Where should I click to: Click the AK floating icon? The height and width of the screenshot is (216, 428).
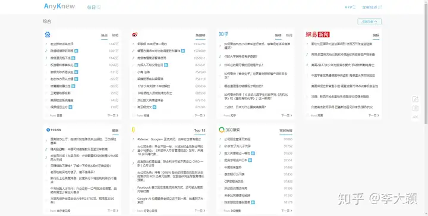tap(415, 117)
